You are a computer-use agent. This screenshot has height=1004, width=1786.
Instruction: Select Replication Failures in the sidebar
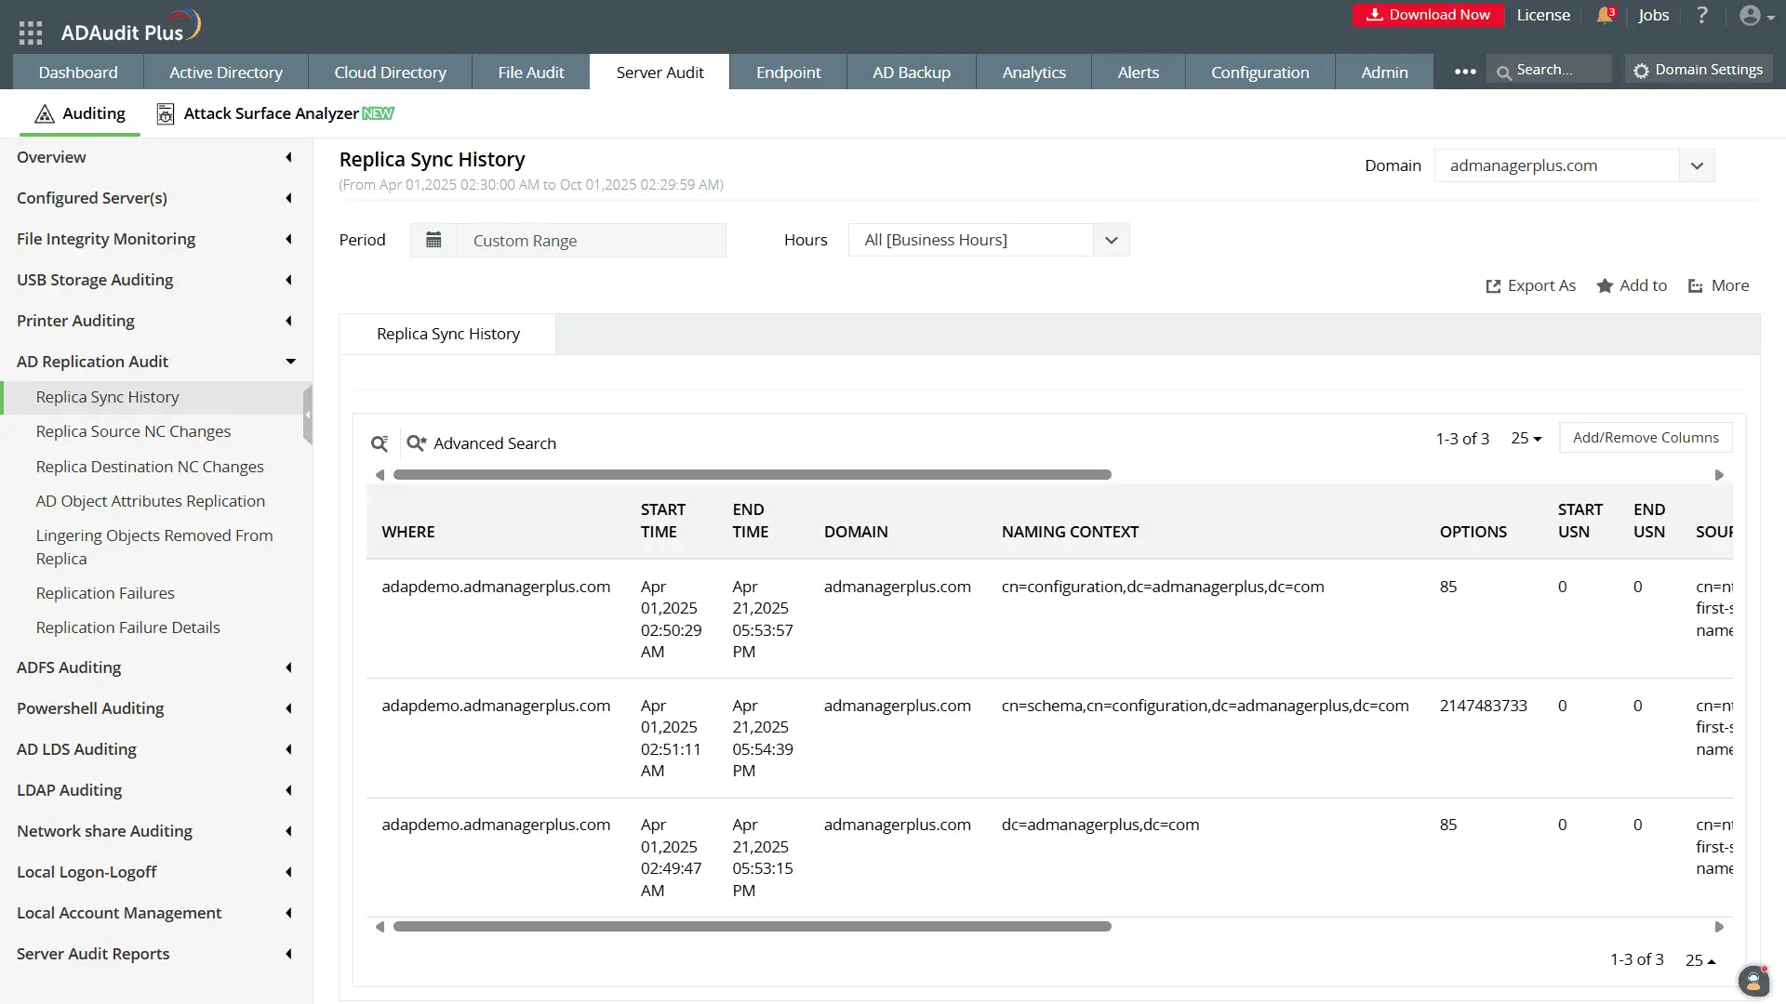pyautogui.click(x=105, y=593)
